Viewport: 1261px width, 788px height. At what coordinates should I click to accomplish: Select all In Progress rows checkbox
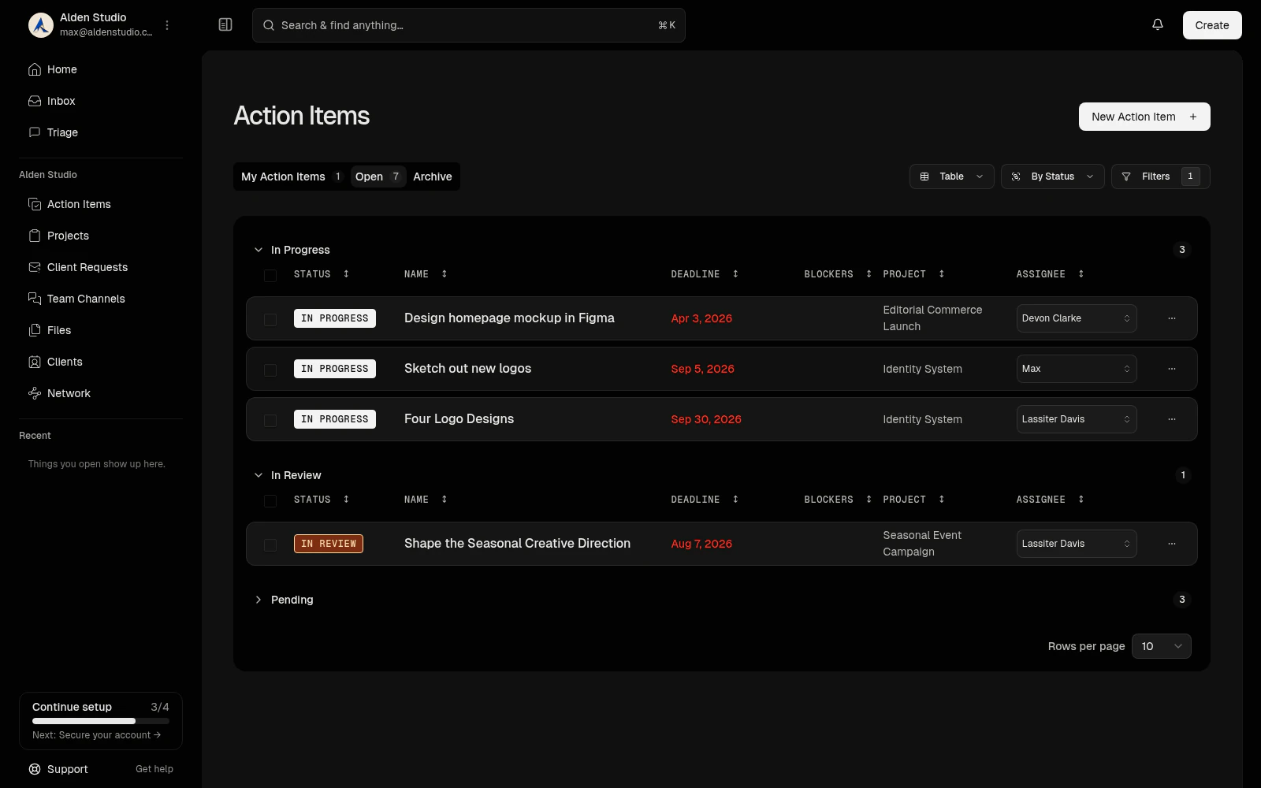(270, 276)
